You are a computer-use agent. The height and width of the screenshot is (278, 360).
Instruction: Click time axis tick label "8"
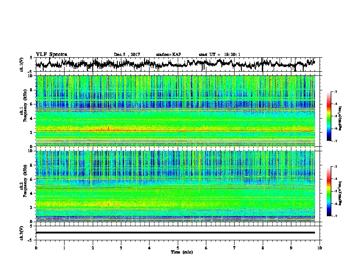coord(263,248)
